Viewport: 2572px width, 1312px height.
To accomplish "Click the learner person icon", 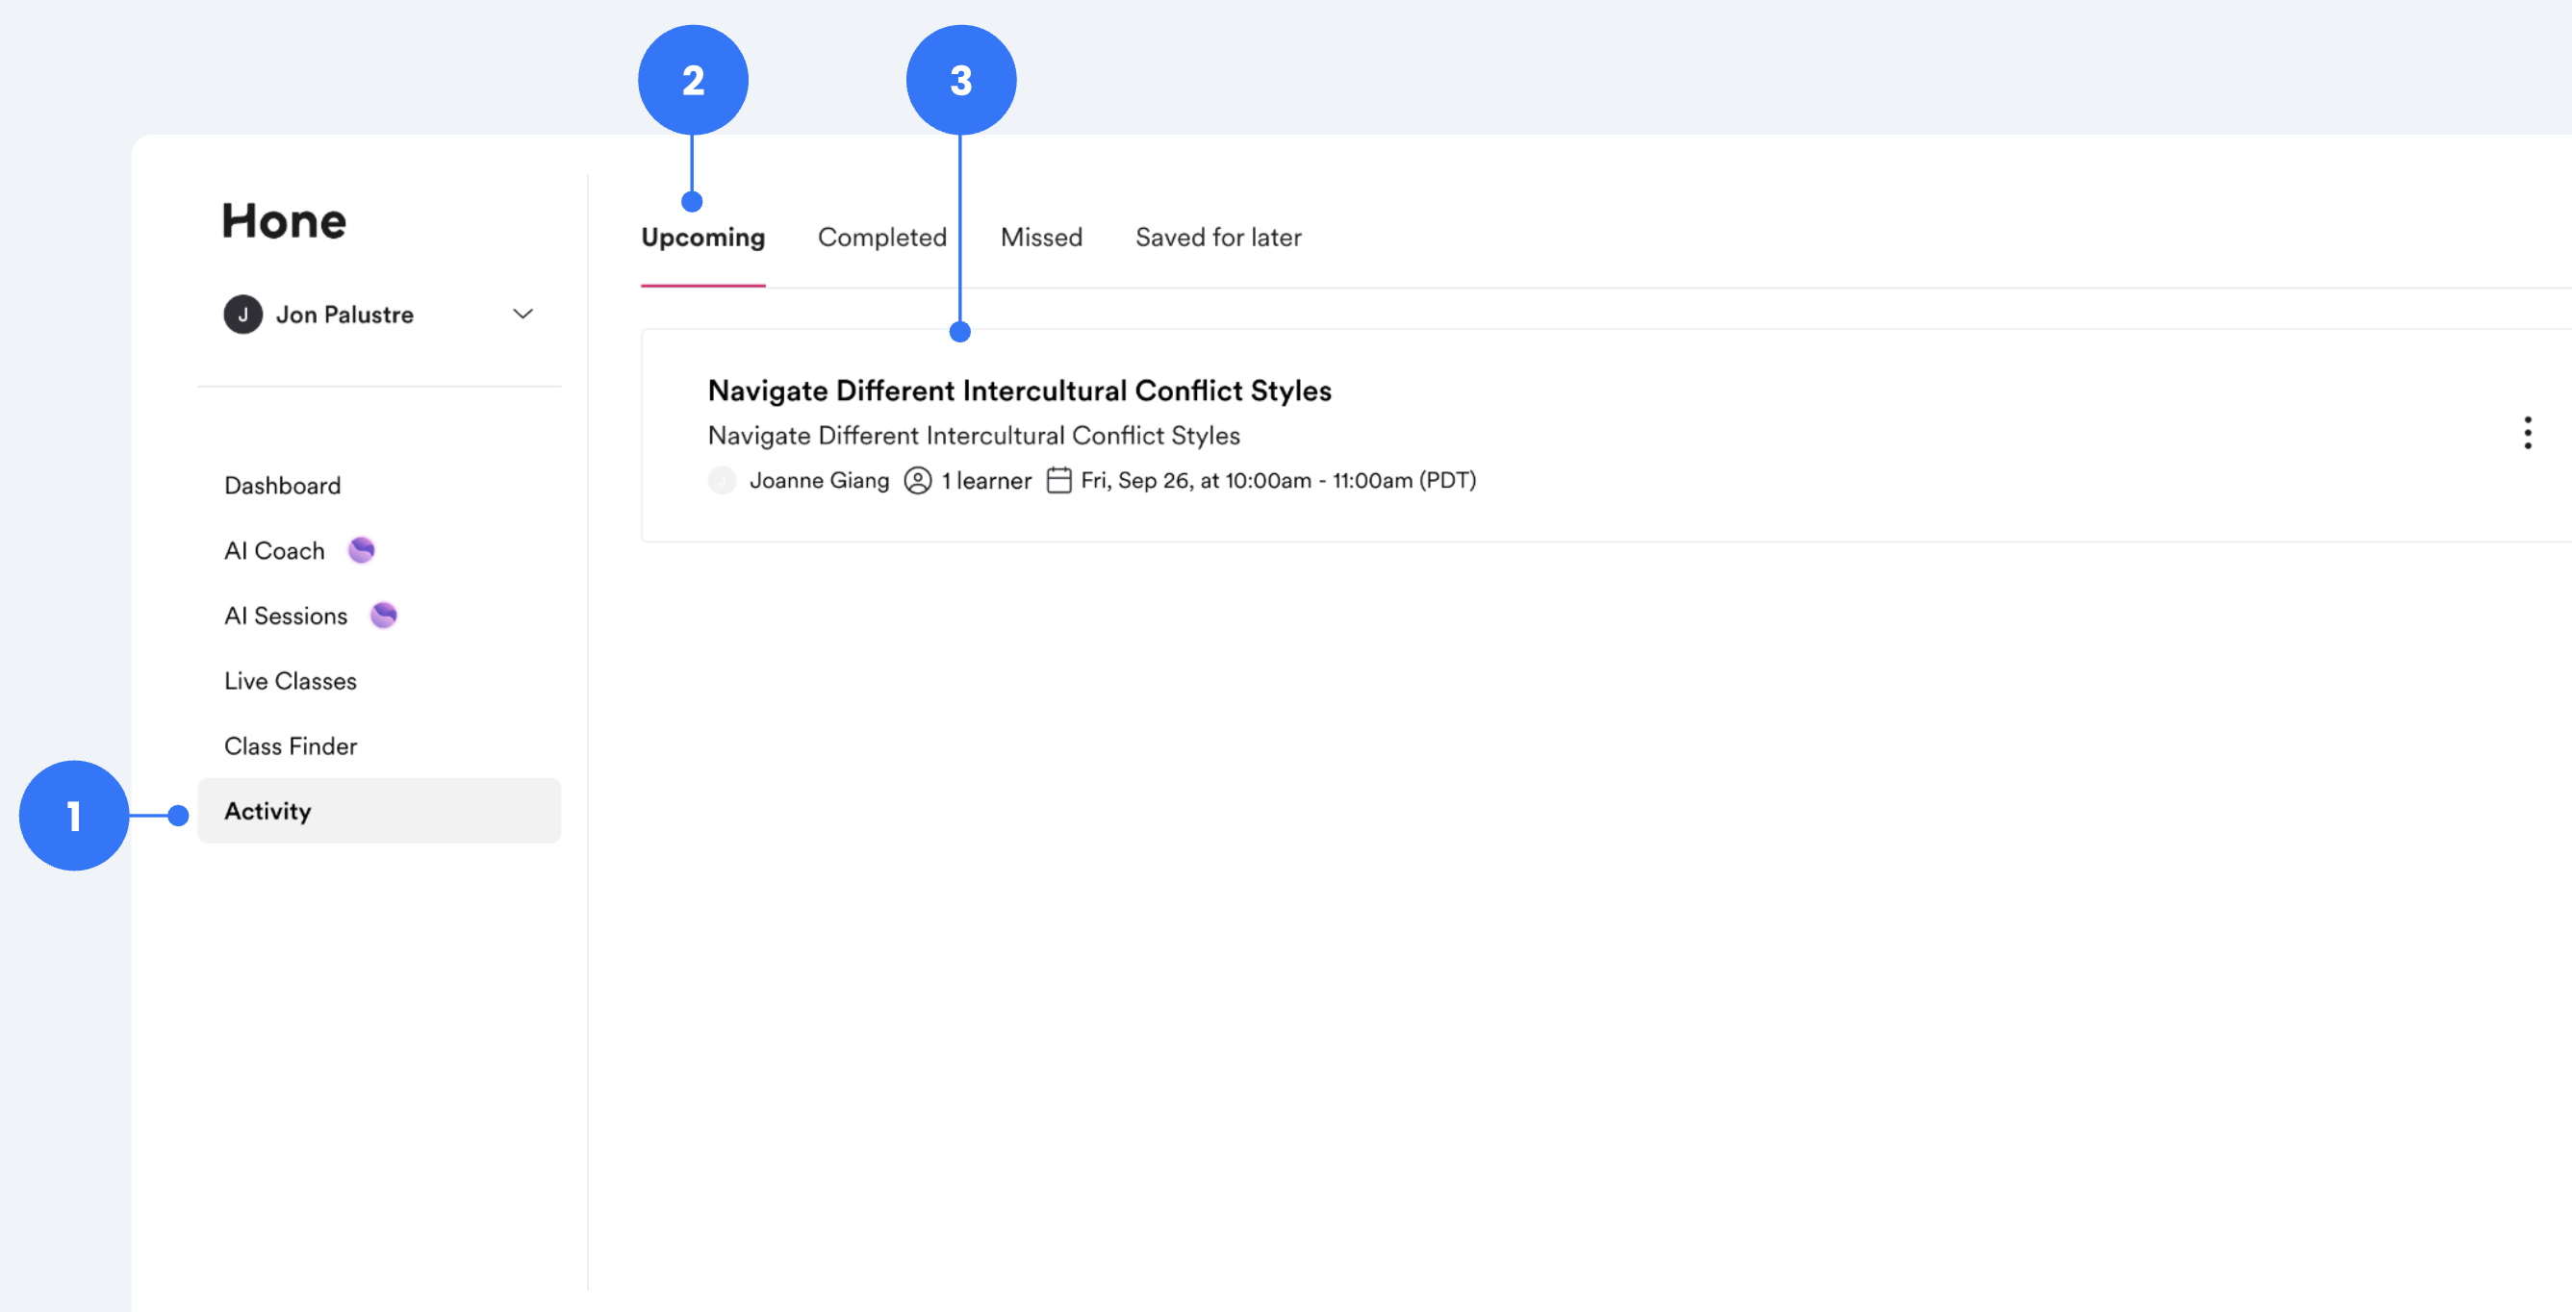I will [x=917, y=480].
